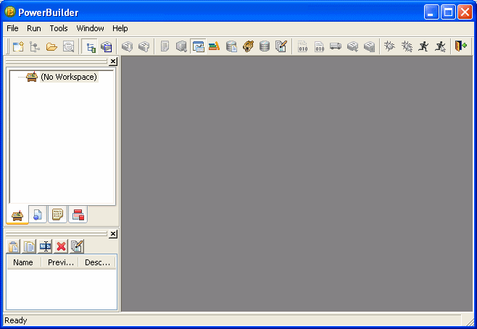The width and height of the screenshot is (477, 329).
Task: Open the Library painter books icon
Action: [x=215, y=46]
